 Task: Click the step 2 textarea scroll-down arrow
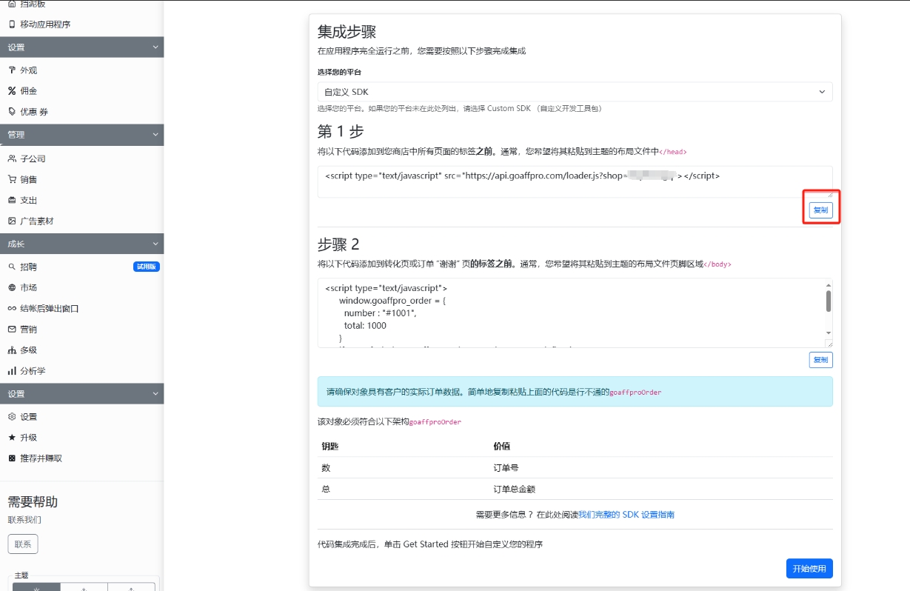(829, 333)
